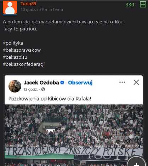
Task: Open Turin89 user profile link
Action: pyautogui.click(x=28, y=4)
